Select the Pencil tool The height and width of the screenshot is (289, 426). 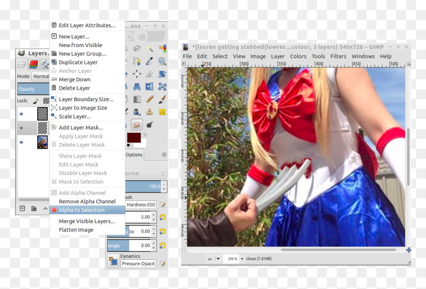150,99
